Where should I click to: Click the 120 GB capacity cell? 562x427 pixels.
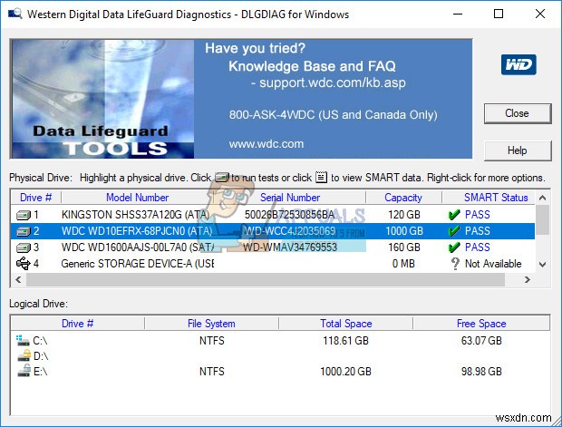tap(404, 215)
